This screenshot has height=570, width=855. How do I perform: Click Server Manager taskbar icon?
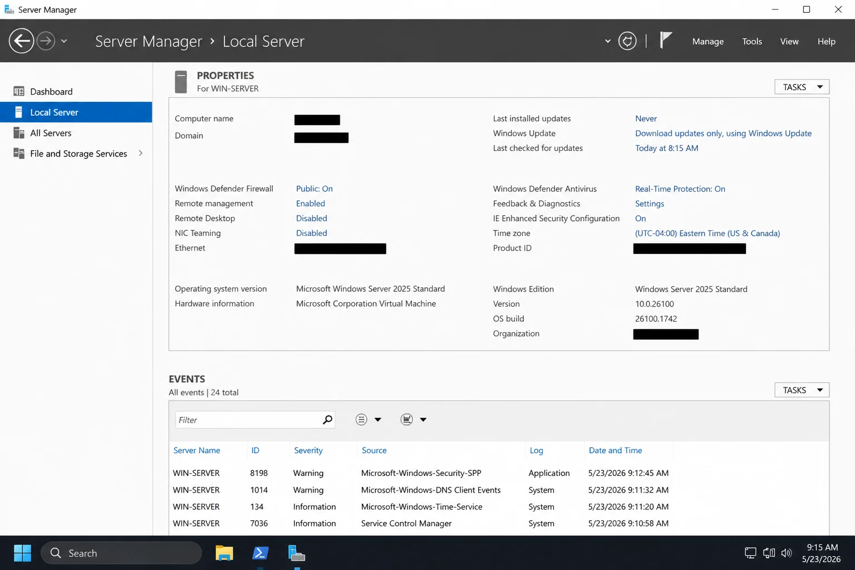tap(296, 553)
